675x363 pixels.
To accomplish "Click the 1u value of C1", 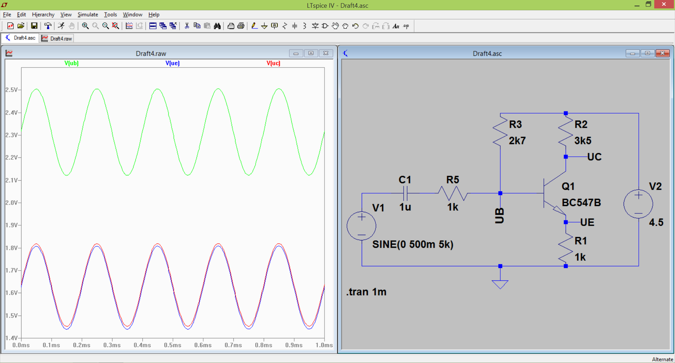I will click(x=405, y=207).
